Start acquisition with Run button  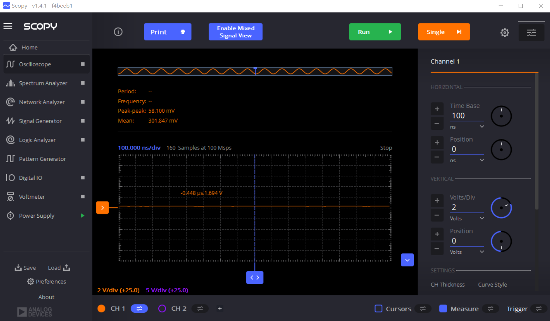pos(375,32)
